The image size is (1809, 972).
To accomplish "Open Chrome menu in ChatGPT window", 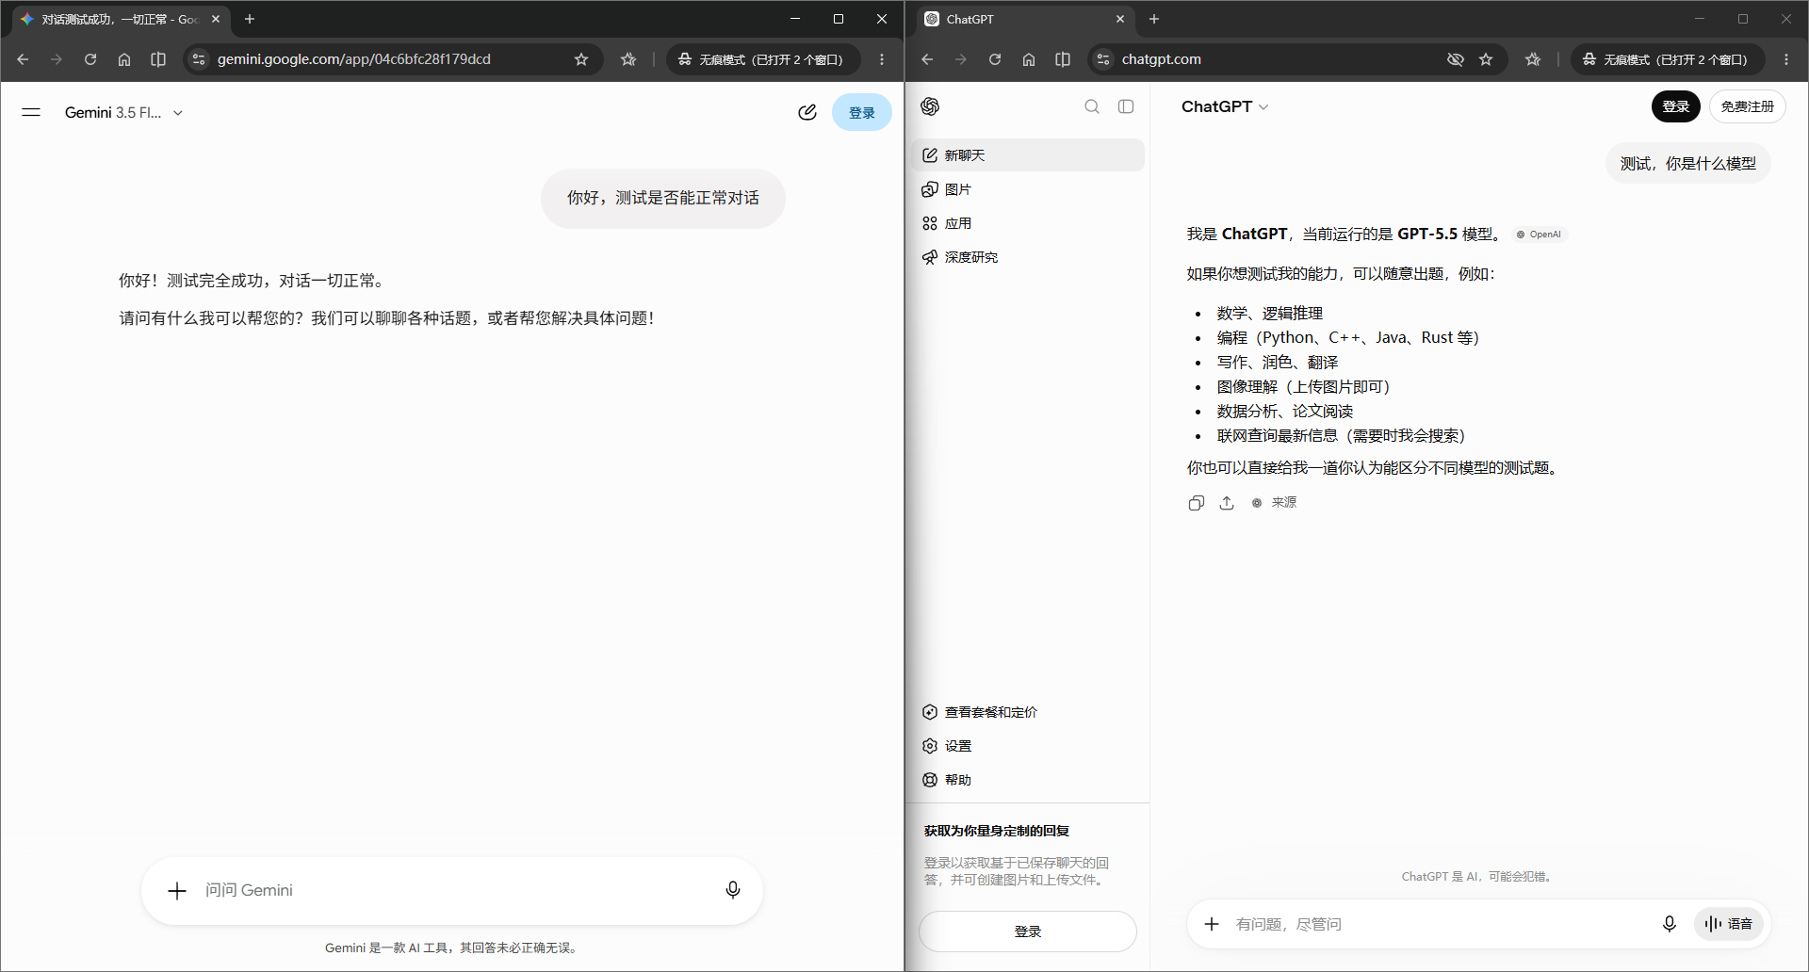I will tap(1786, 59).
